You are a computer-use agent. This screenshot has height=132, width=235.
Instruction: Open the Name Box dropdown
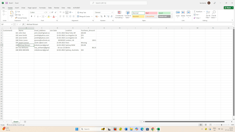pos(12,24)
